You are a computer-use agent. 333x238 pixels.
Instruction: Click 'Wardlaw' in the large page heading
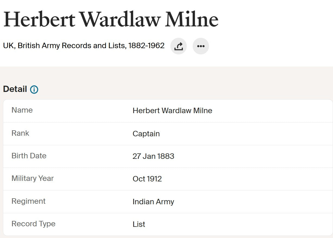(x=120, y=20)
